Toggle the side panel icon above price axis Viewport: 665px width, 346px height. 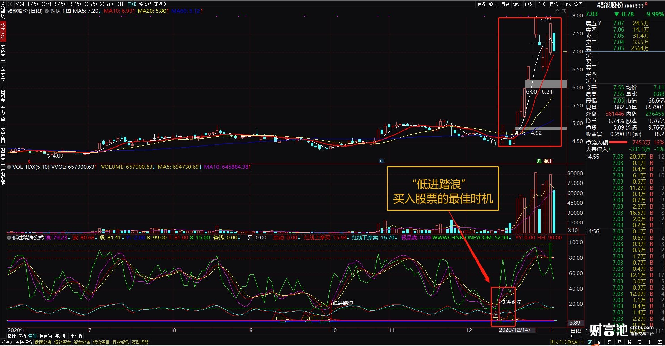(x=564, y=11)
